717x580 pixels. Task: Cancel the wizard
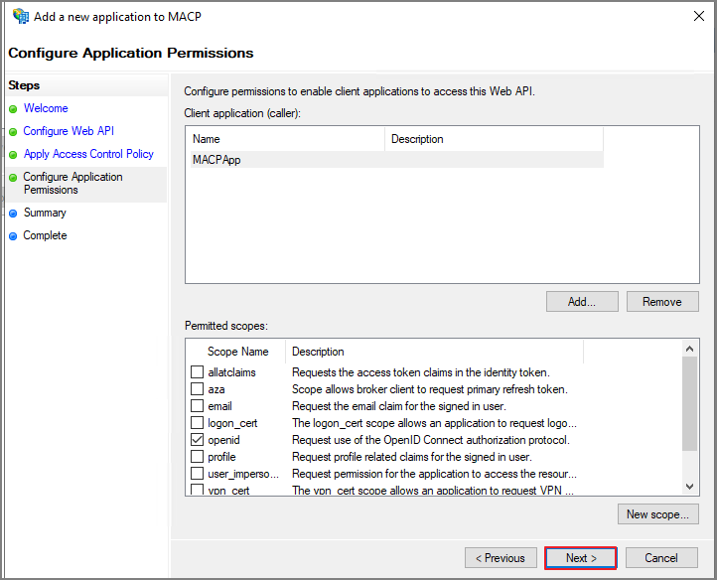[x=661, y=558]
